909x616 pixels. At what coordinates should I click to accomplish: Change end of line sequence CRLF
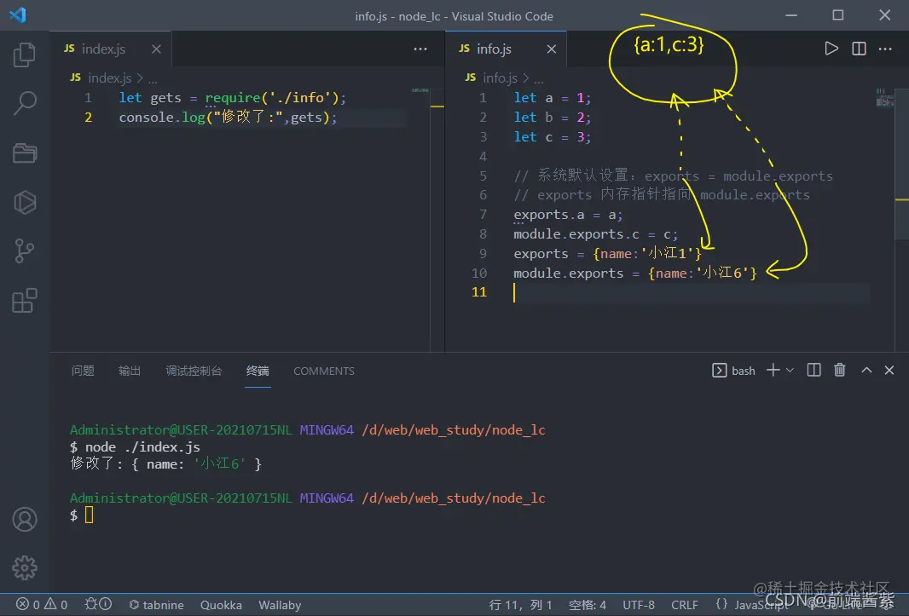(684, 604)
